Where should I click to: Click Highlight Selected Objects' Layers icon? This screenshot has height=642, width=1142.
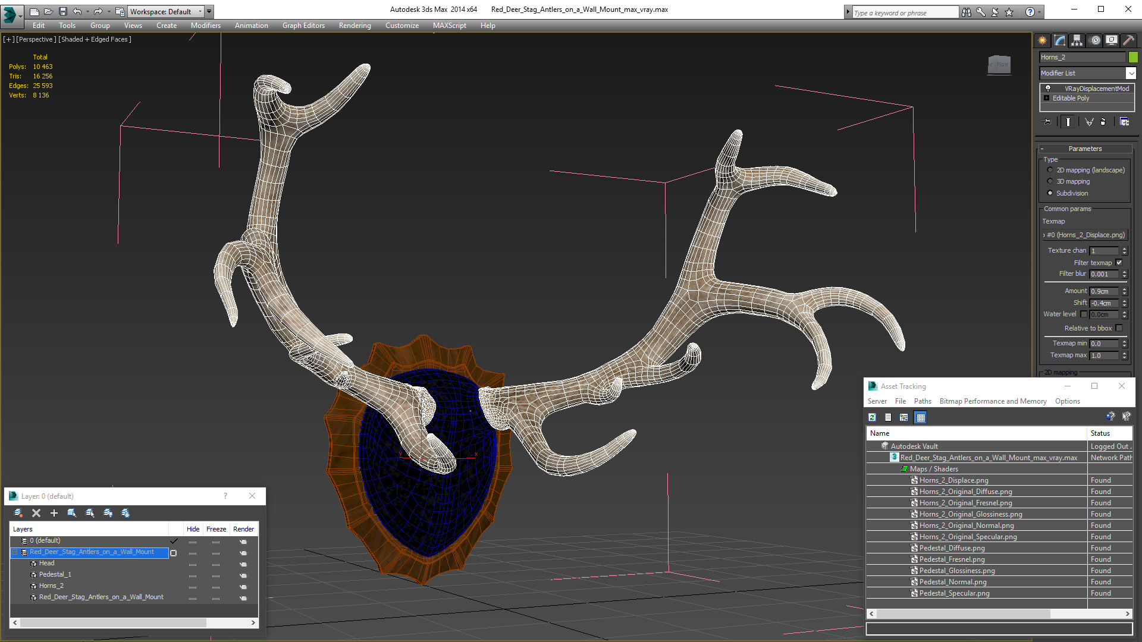tap(90, 513)
